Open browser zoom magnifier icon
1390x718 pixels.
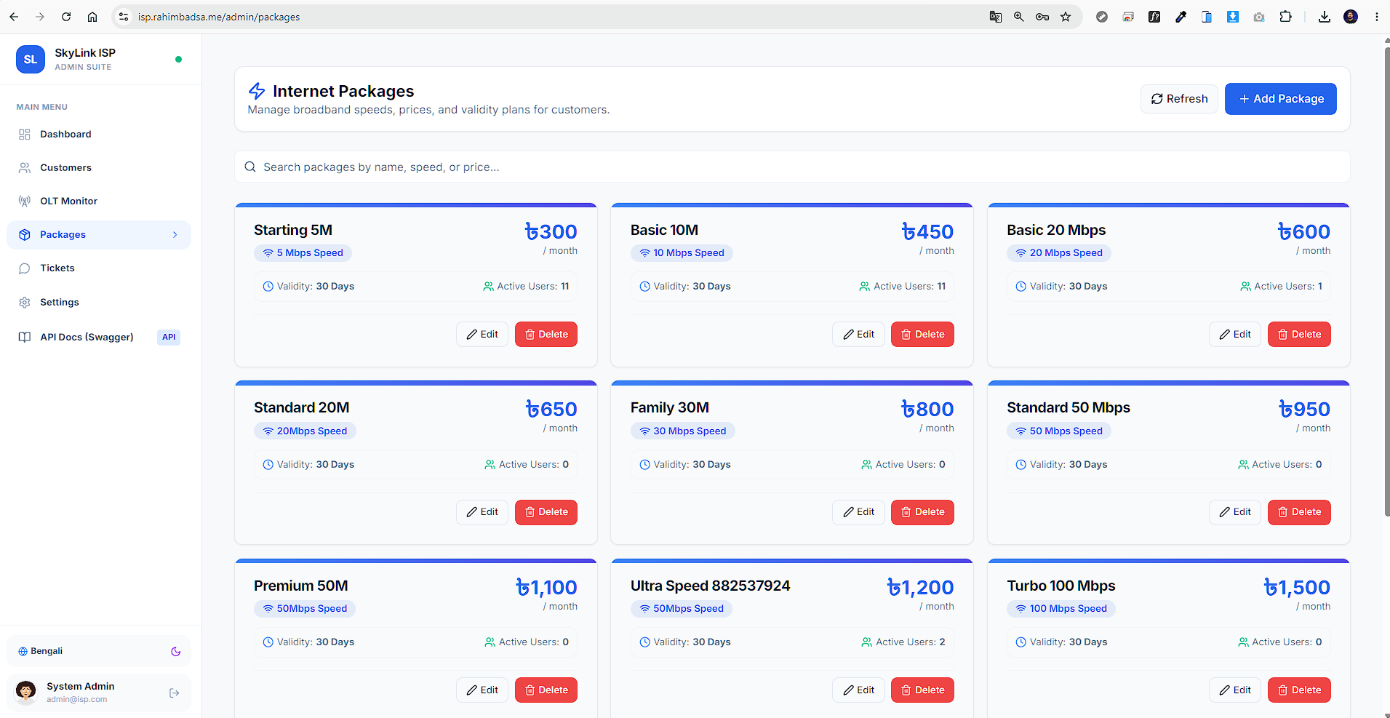1019,17
